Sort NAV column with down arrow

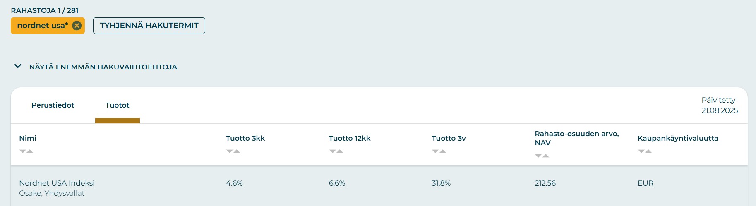click(538, 156)
